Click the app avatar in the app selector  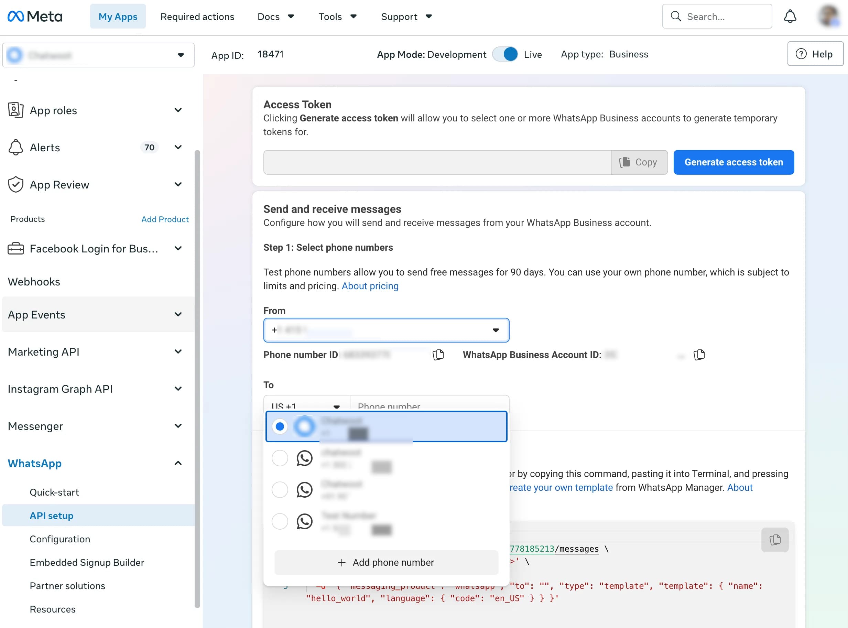(15, 55)
